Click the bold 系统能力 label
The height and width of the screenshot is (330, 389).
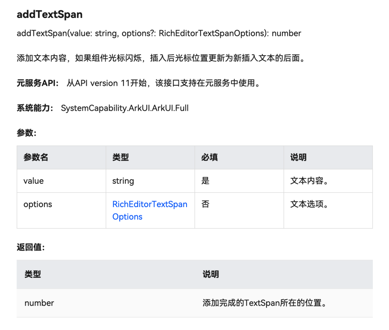35,108
